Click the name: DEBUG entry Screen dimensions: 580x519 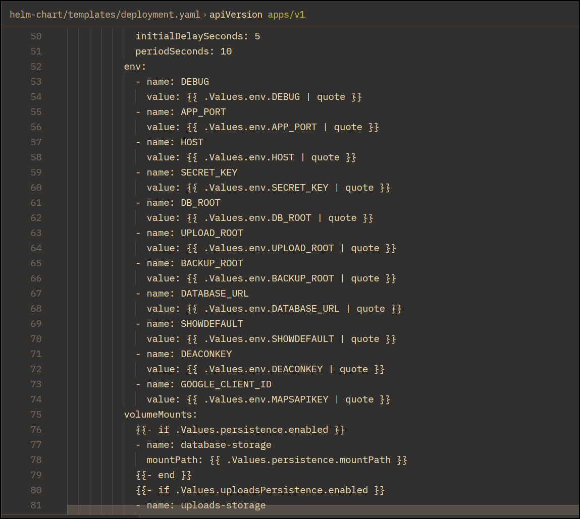point(172,82)
